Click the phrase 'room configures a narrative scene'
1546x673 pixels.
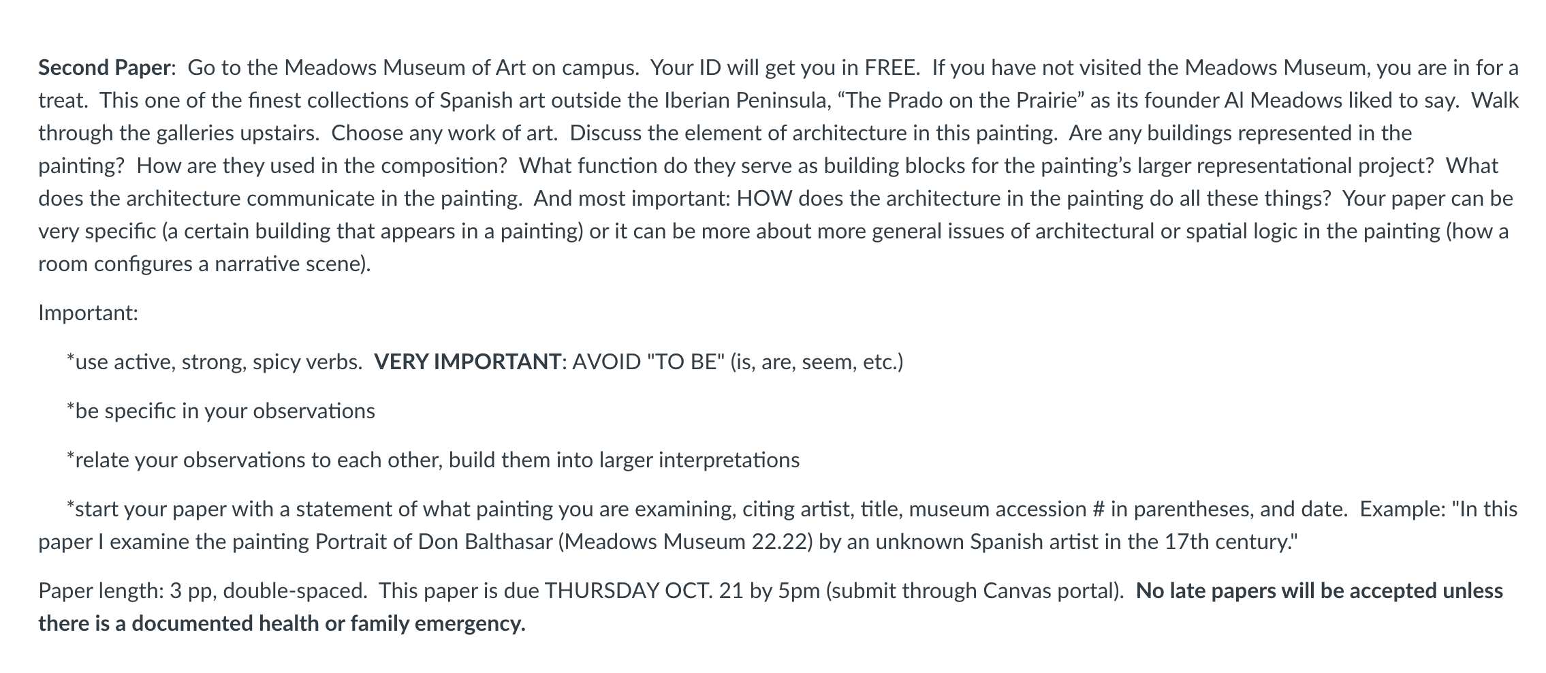(202, 264)
